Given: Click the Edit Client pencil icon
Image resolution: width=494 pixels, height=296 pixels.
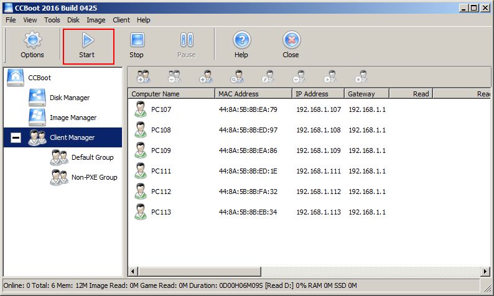Looking at the screenshot, I should pyautogui.click(x=268, y=76).
